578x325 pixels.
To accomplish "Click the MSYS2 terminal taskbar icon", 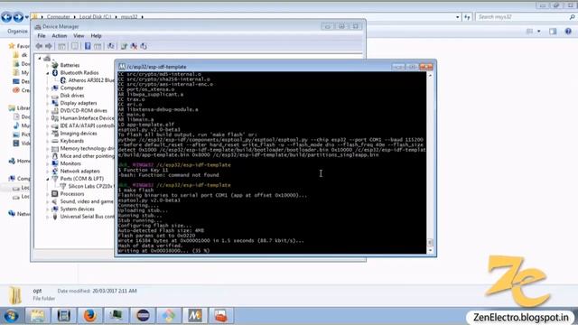I will [195, 316].
